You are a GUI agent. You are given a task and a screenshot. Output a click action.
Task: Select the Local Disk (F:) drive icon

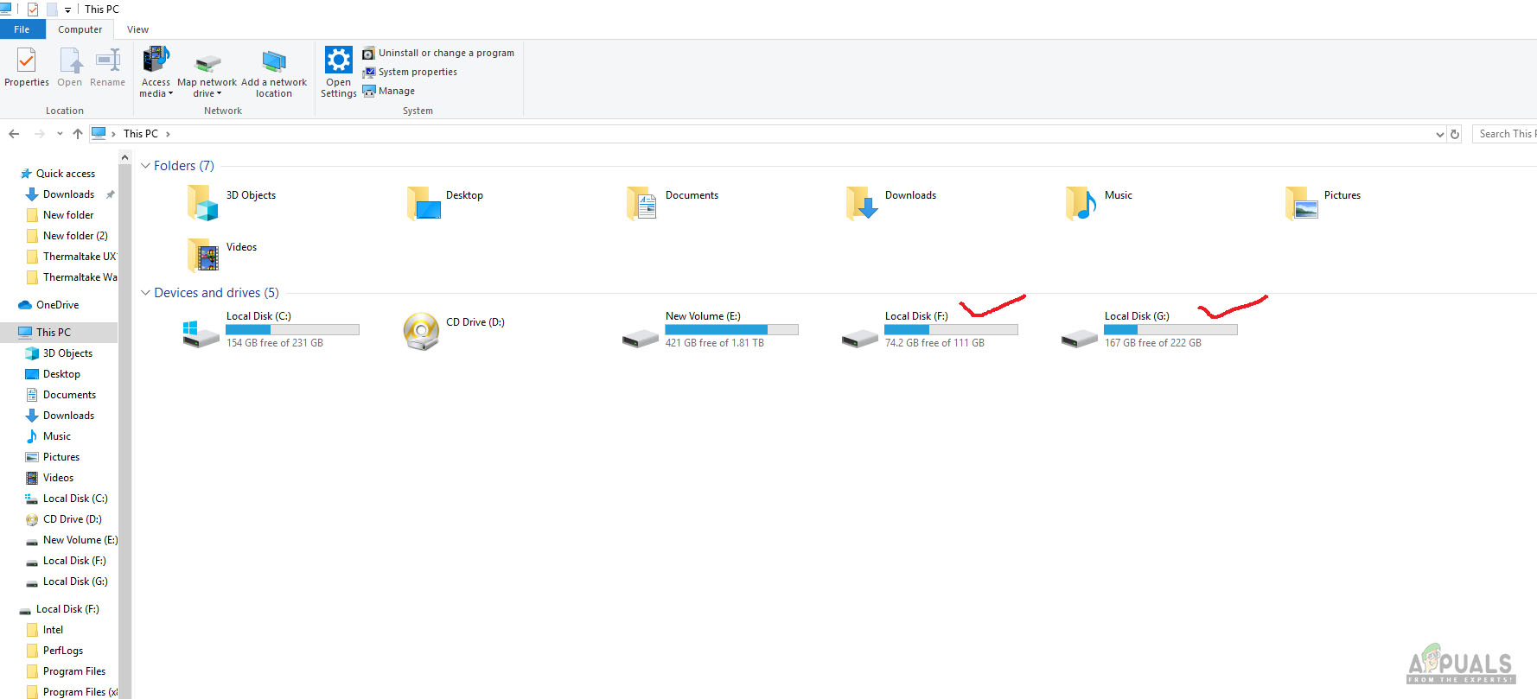pos(859,338)
